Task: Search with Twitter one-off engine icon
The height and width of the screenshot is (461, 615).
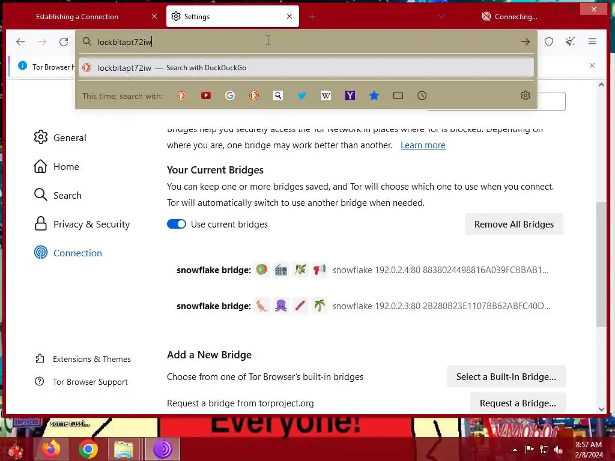Action: click(302, 95)
